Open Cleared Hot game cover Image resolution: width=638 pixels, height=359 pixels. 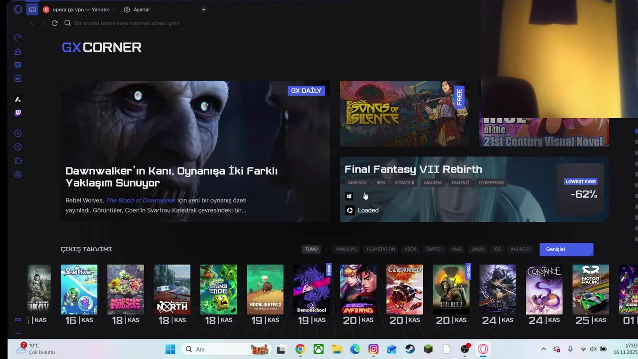pos(405,290)
